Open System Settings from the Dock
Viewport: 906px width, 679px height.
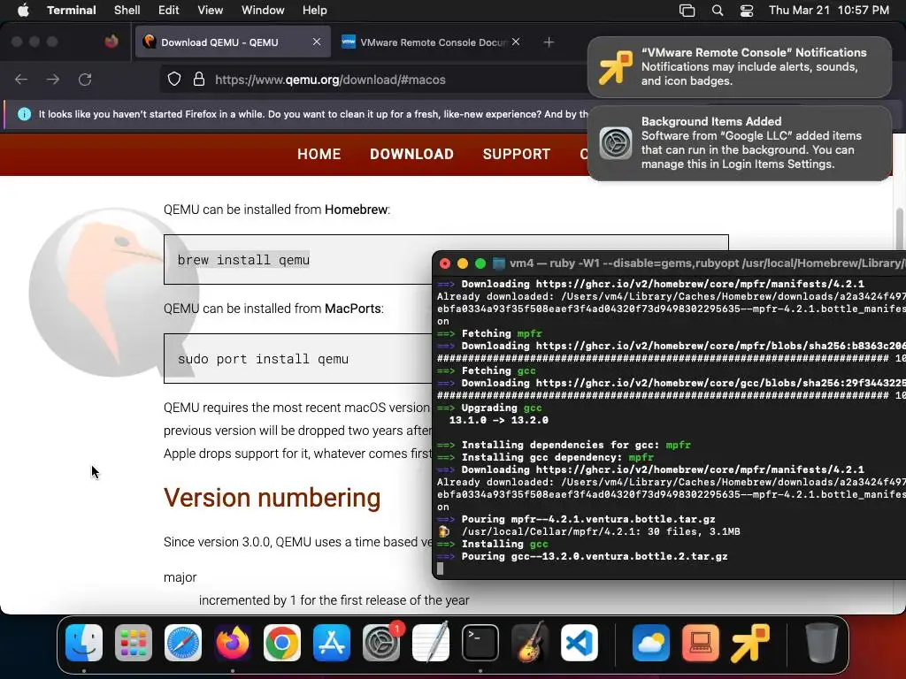[x=381, y=643]
